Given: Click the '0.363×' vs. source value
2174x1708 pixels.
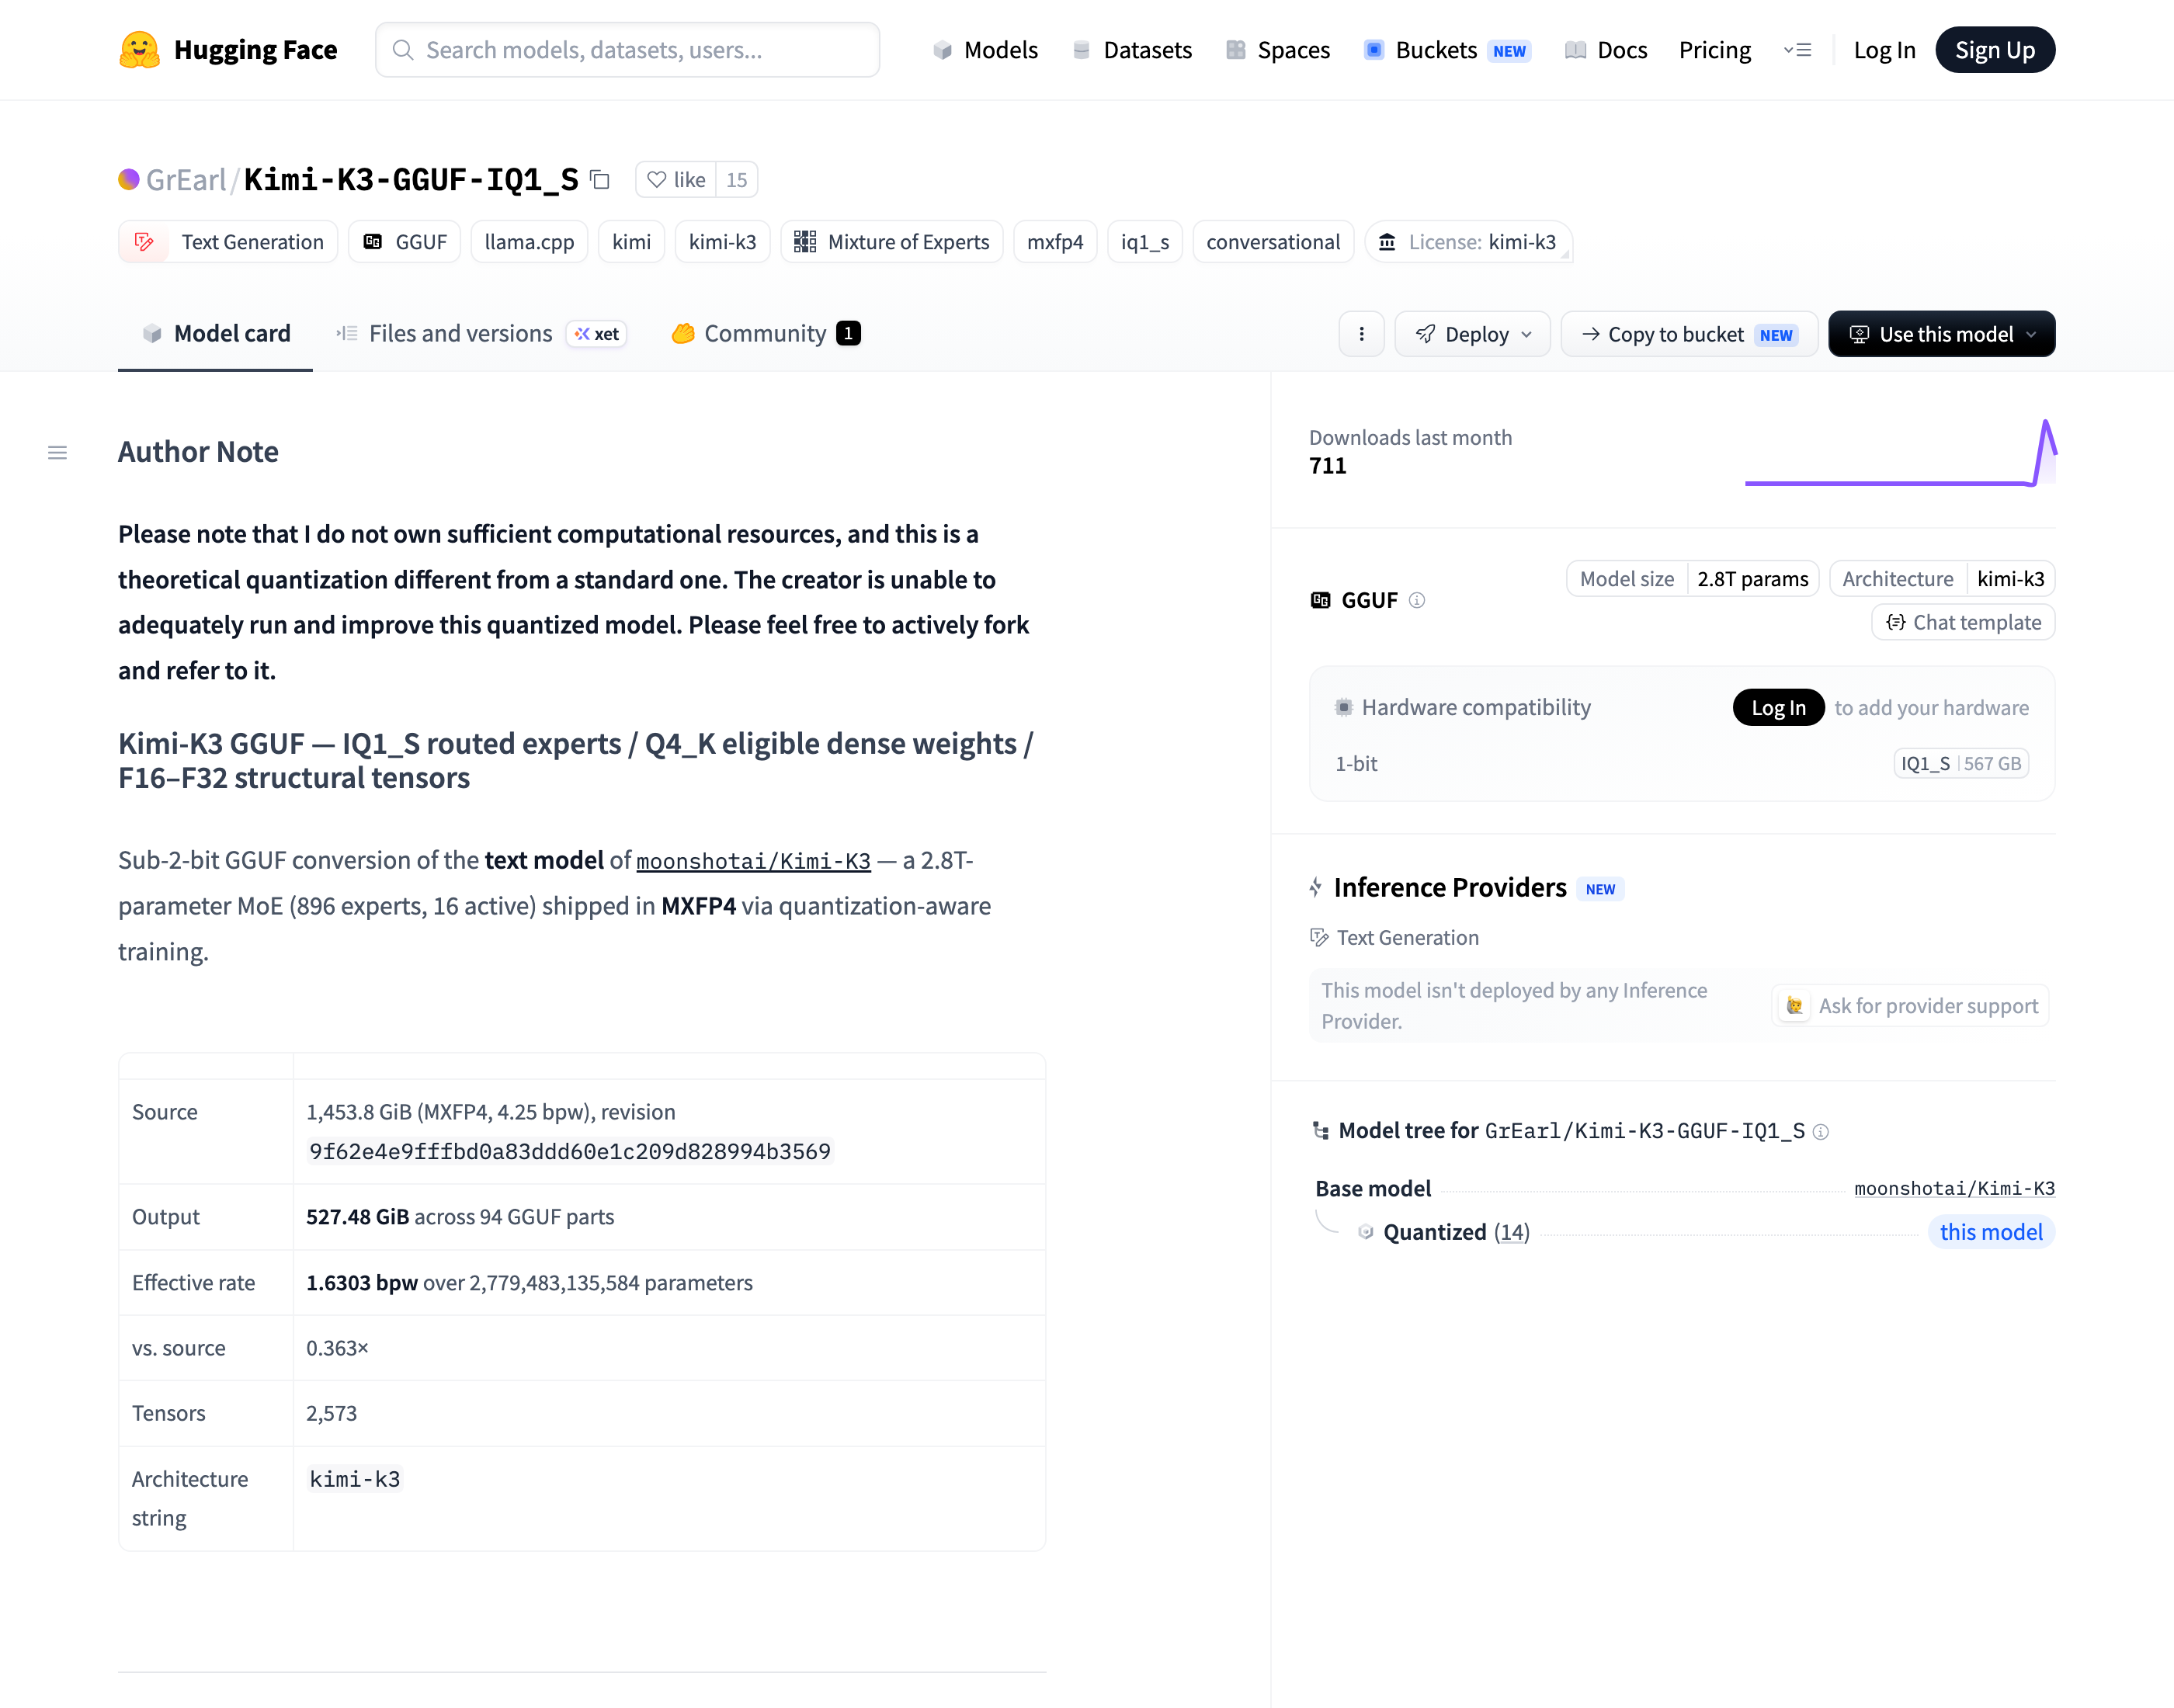Looking at the screenshot, I should pyautogui.click(x=337, y=1348).
